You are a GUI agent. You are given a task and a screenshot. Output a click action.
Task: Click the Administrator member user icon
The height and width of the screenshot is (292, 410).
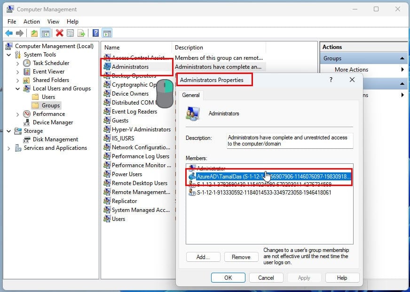[192, 168]
